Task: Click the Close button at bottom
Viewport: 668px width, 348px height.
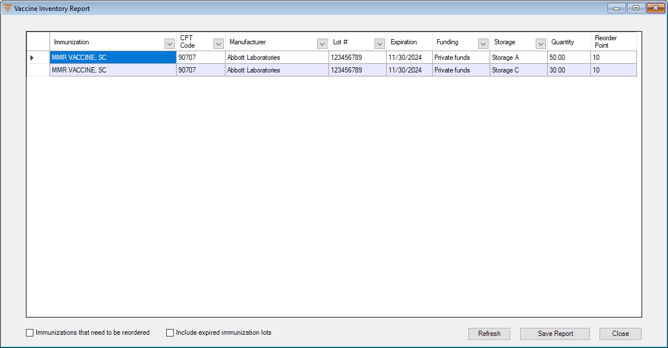Action: coord(620,334)
